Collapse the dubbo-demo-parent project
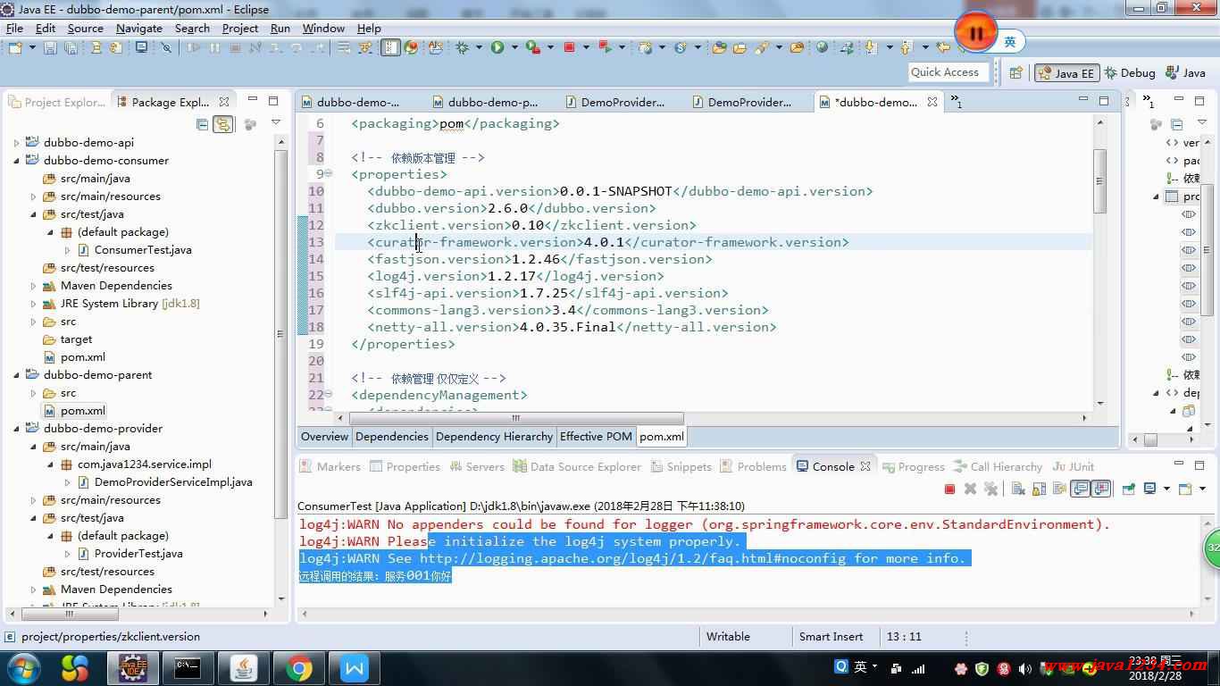This screenshot has height=686, width=1220. [16, 375]
